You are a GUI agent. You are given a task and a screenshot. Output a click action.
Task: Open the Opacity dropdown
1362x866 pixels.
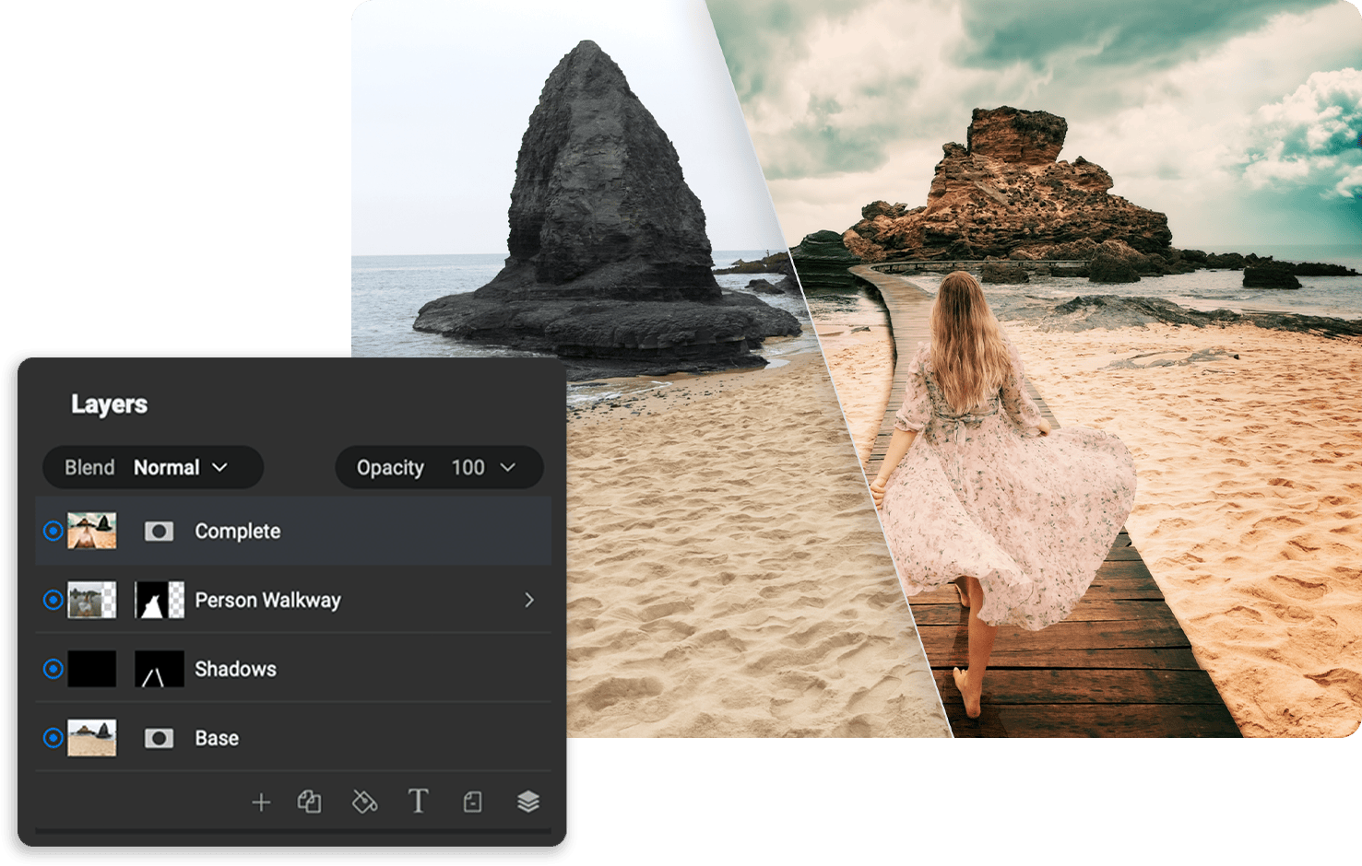coord(506,467)
